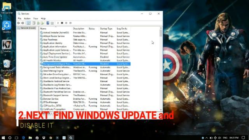The image size is (249, 140).
Task: Select the App Readiness service
Action: [85, 40]
